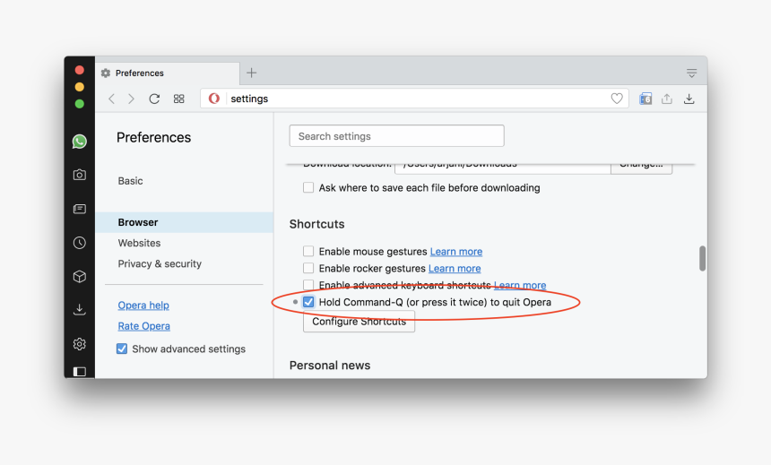This screenshot has height=465, width=771.
Task: Open the tab menu at top right
Action: (691, 73)
